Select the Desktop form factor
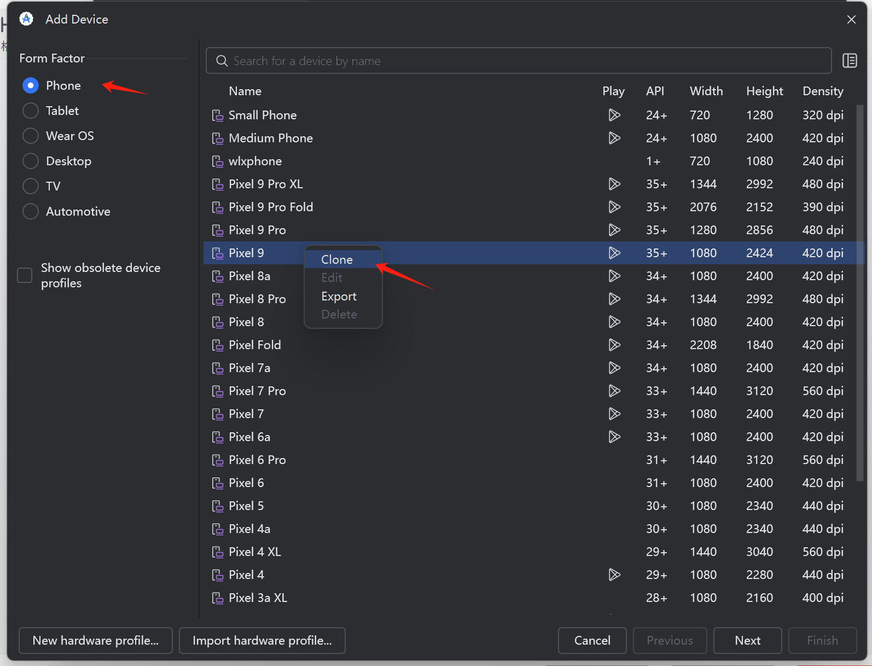 (x=31, y=161)
